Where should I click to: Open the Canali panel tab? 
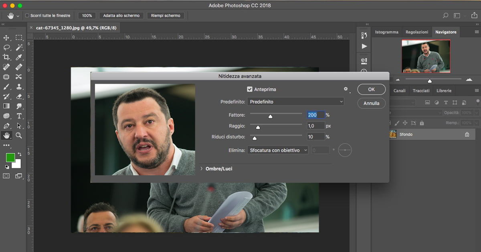coord(399,91)
